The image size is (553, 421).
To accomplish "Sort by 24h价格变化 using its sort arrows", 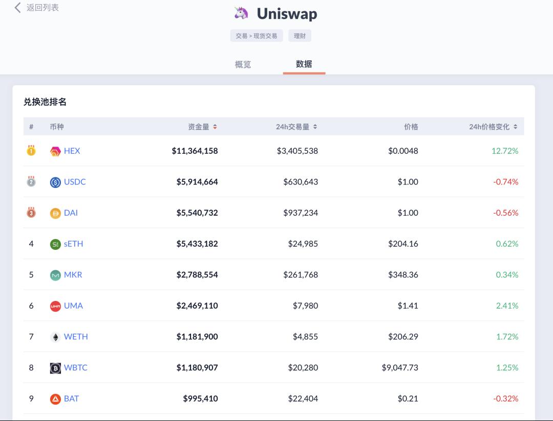I will pos(515,127).
